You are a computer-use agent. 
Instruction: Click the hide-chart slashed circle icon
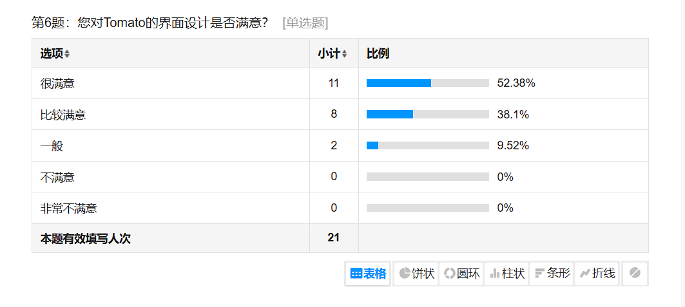[635, 274]
